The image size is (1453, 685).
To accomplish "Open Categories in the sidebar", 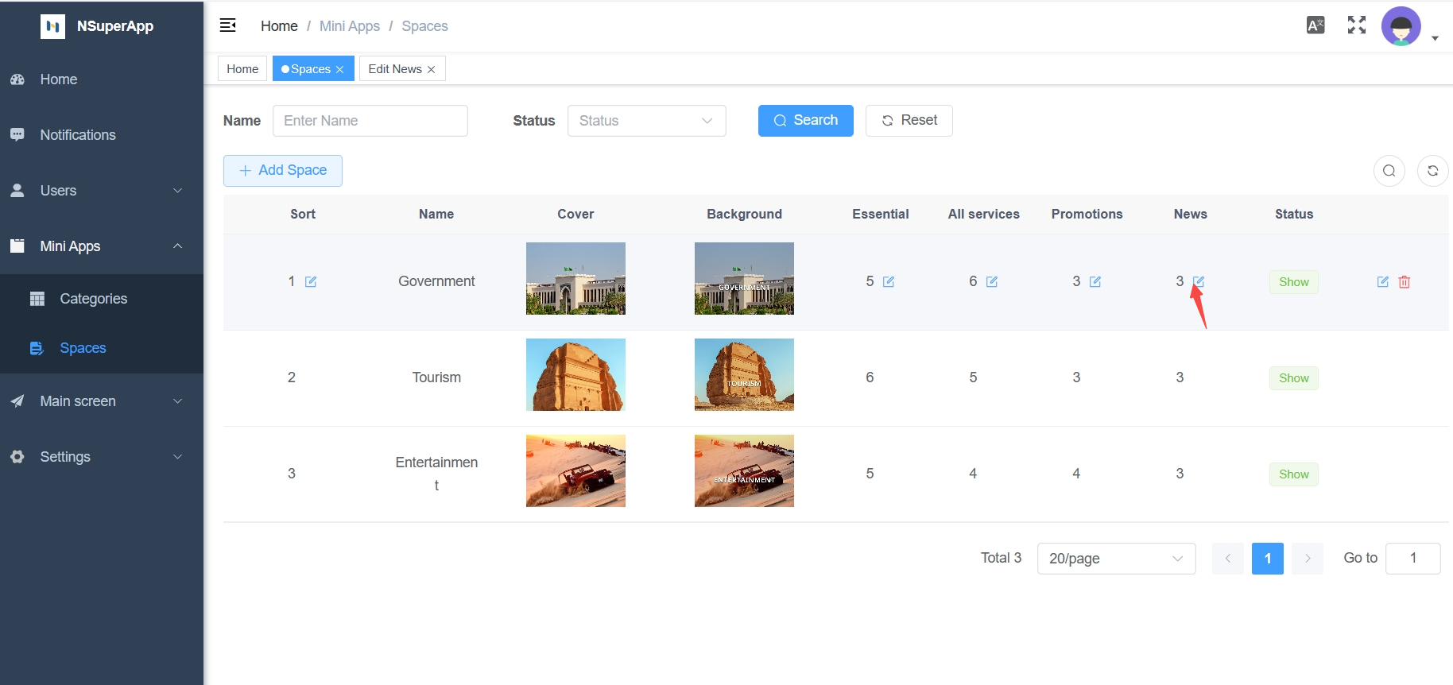I will click(93, 299).
